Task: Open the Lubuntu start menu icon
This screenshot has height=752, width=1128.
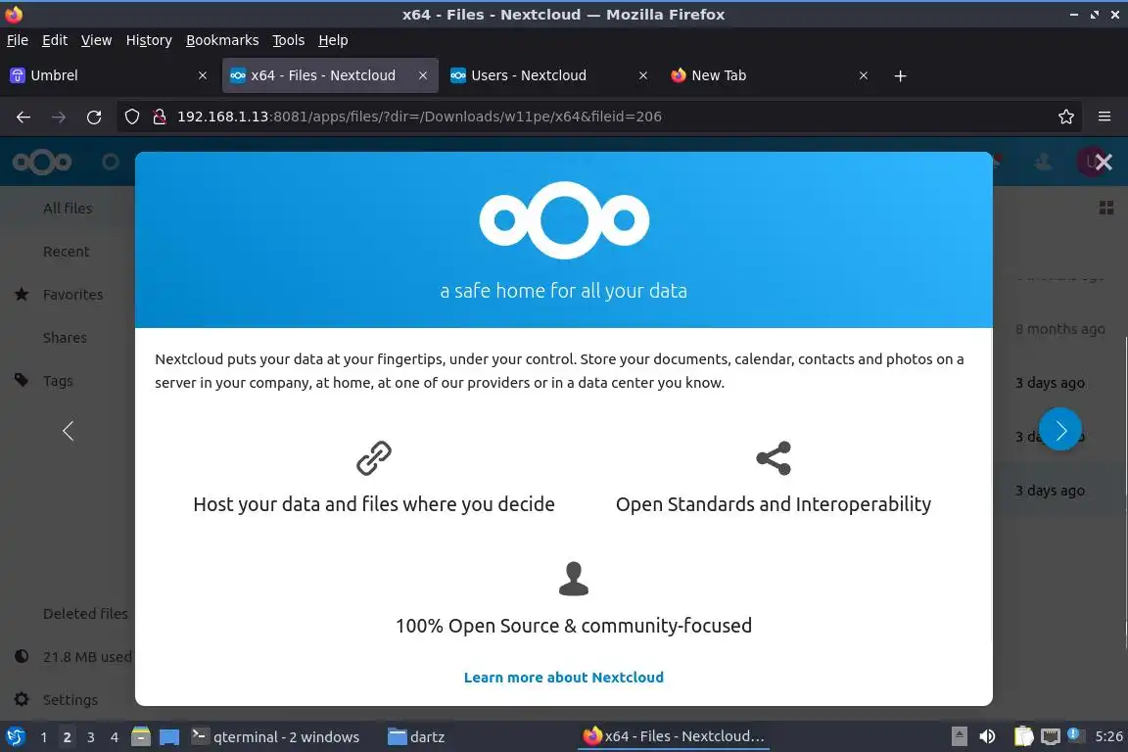Action: (x=15, y=737)
